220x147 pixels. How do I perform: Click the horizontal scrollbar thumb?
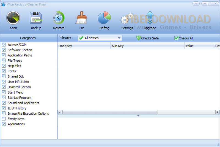click(x=110, y=112)
